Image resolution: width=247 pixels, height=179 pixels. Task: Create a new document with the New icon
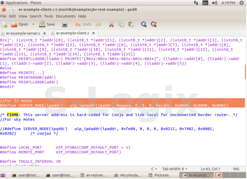click(x=5, y=24)
